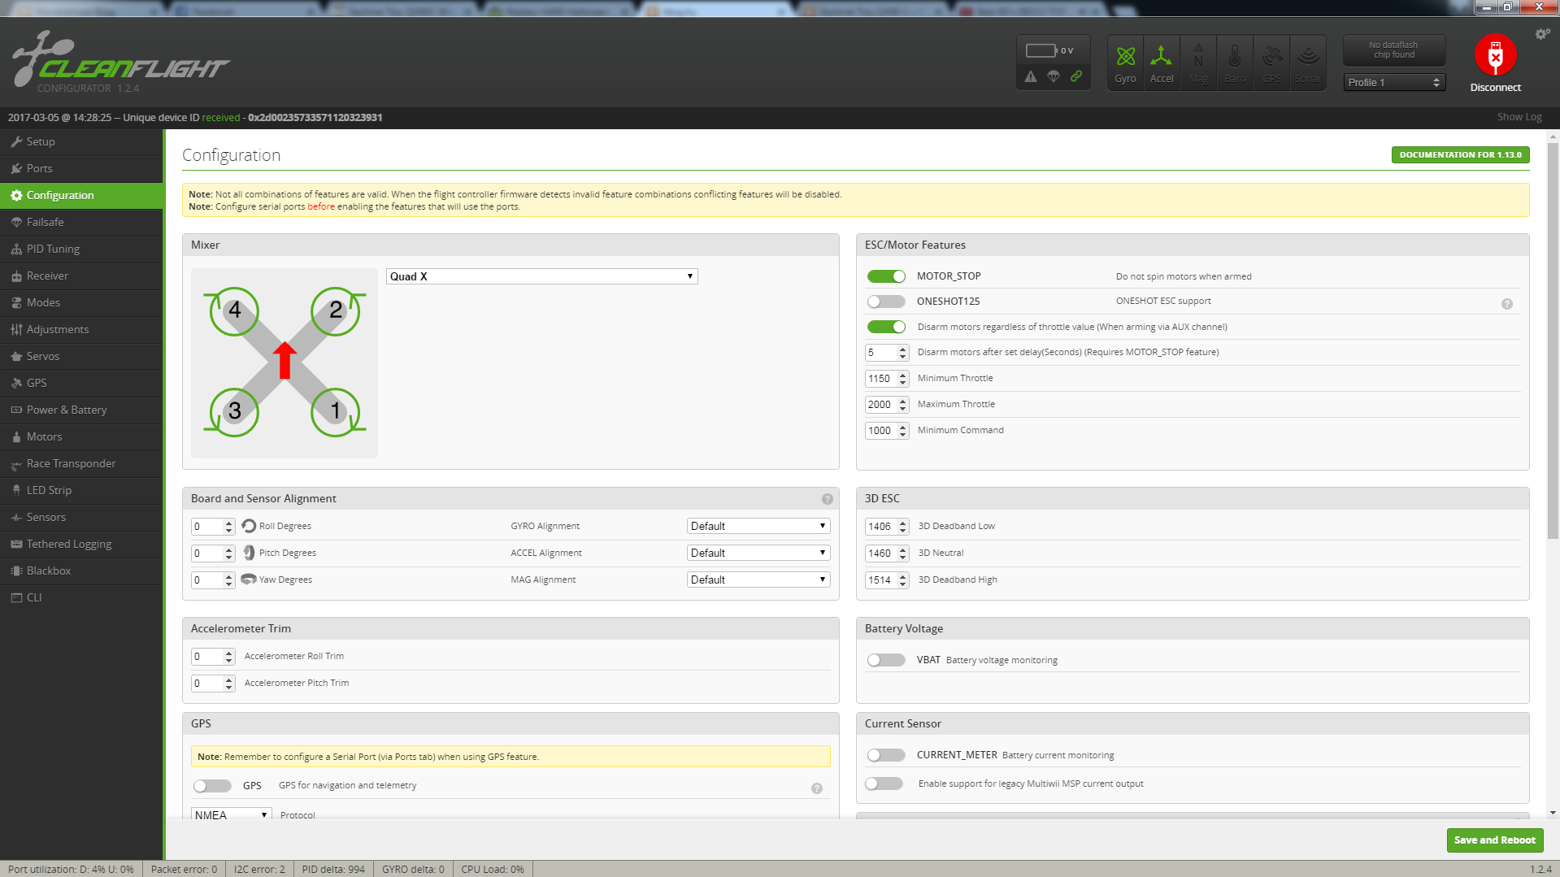Click Save and Reboot button

point(1494,840)
